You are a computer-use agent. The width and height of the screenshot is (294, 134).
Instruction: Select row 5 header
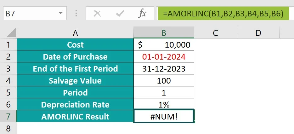[8, 93]
